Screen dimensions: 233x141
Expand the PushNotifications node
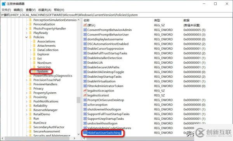point(26,101)
